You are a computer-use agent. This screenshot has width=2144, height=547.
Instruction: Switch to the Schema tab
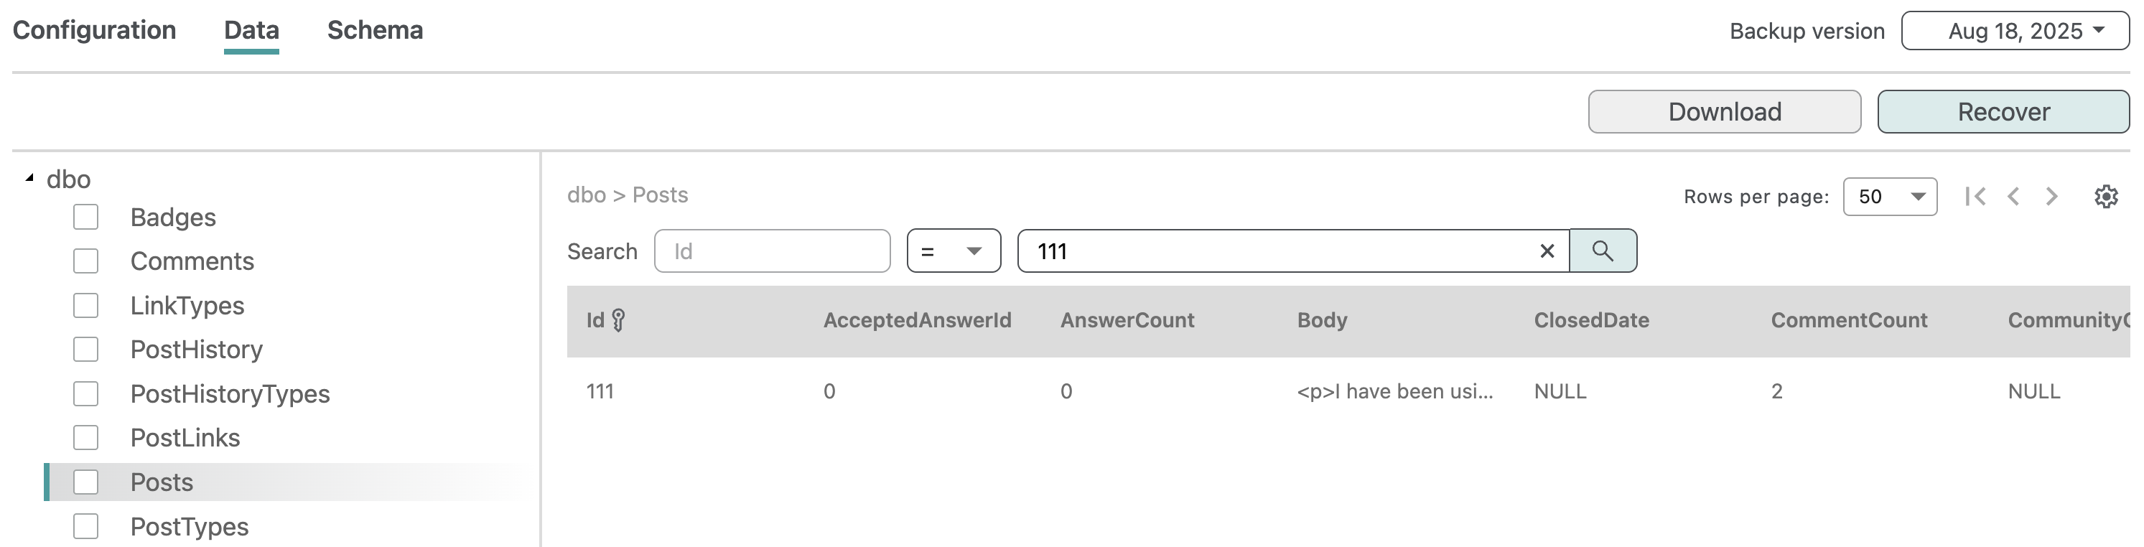pos(375,31)
